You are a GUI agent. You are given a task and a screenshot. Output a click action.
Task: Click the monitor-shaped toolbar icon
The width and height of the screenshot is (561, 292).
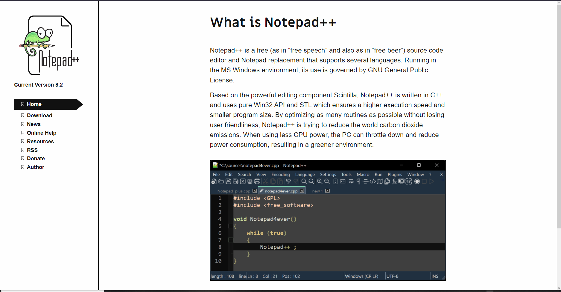click(402, 182)
